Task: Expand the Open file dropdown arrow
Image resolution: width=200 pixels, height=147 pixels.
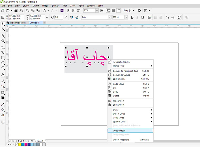Action: click(x=11, y=10)
